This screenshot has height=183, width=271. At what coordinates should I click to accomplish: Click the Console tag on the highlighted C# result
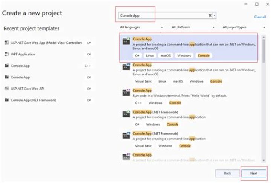204,55
